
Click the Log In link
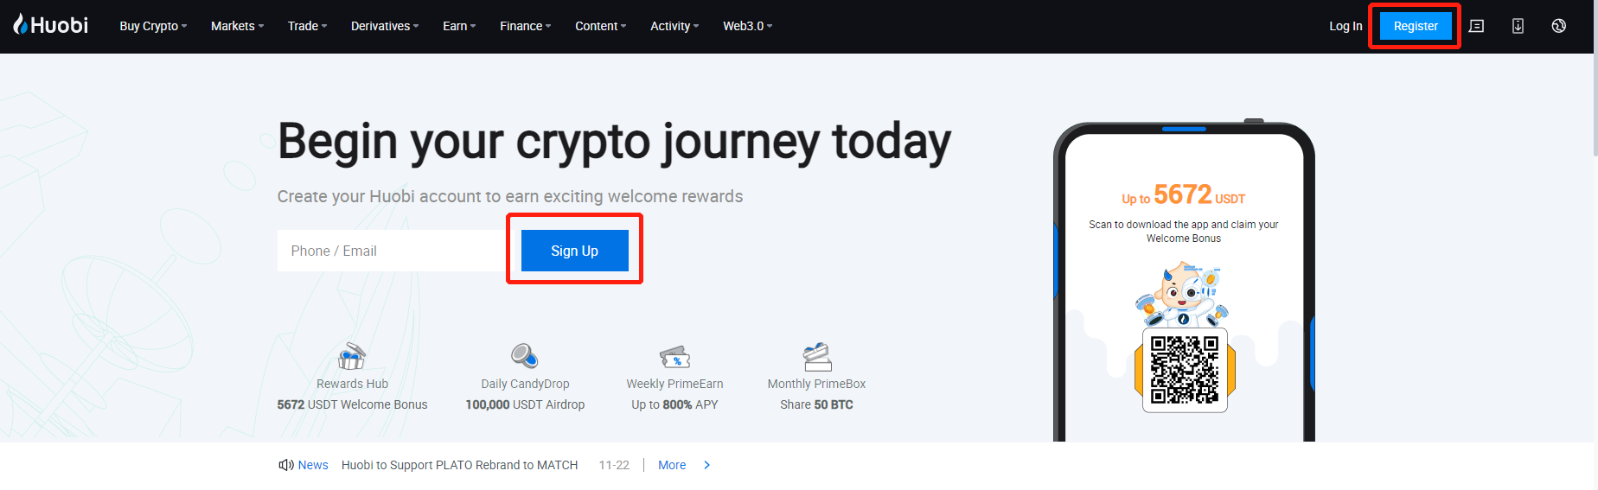(1345, 26)
